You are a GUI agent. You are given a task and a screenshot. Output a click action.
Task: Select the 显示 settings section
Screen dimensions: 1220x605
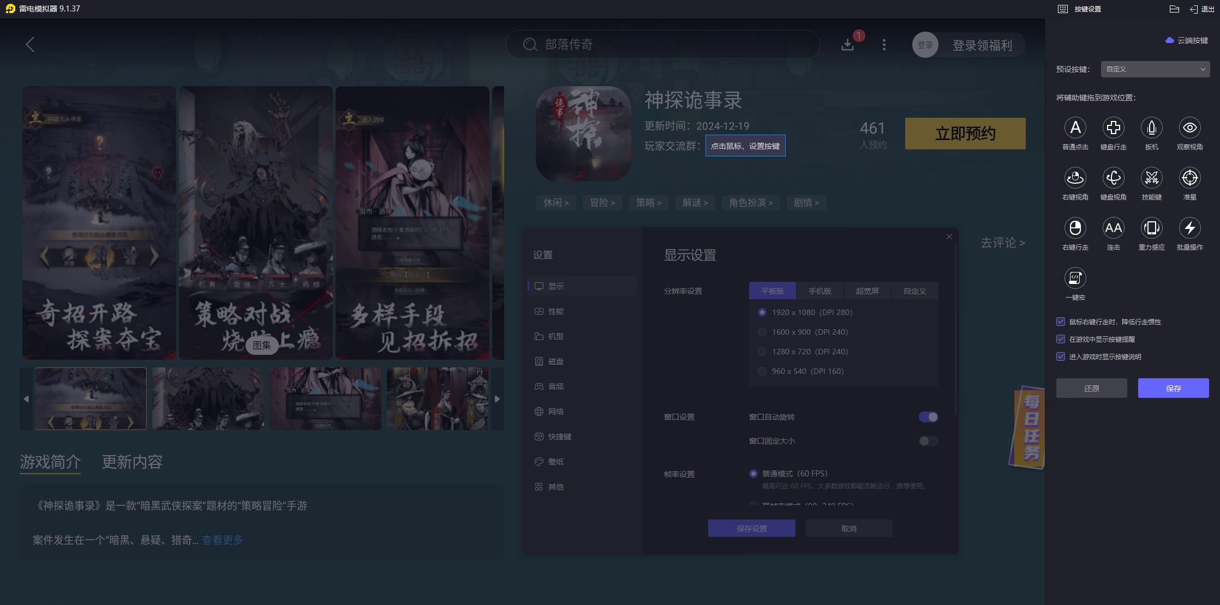click(x=582, y=286)
